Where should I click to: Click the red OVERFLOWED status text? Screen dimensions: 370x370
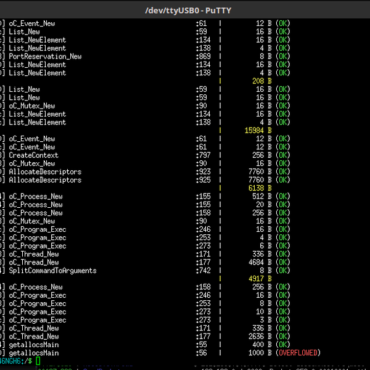pyautogui.click(x=298, y=353)
